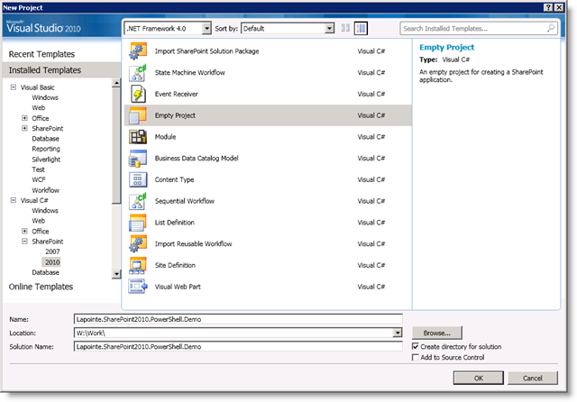Select the Visual Web Part template name

[x=178, y=287]
